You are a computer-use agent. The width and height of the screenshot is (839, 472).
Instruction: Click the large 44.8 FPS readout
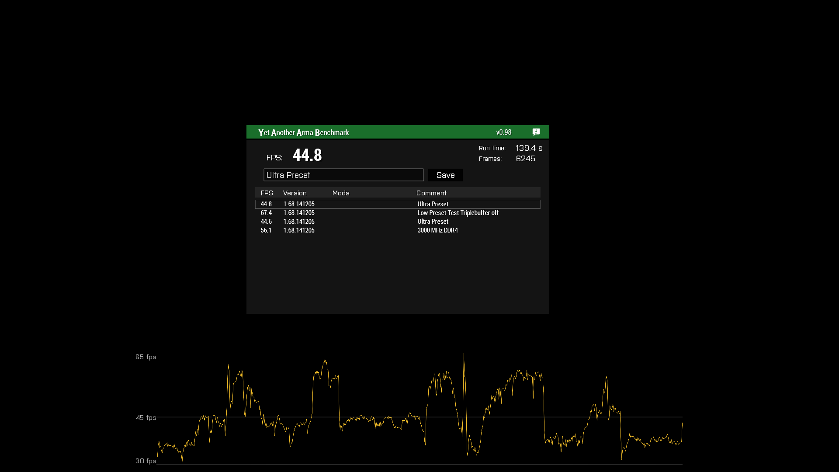click(x=307, y=155)
